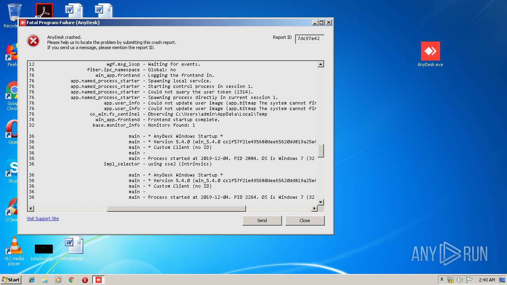
Task: Open media player taskbar icon
Action: coord(58,280)
